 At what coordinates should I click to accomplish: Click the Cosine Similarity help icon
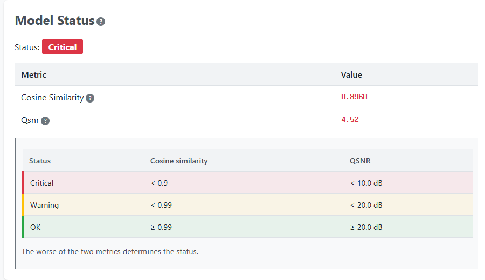90,98
